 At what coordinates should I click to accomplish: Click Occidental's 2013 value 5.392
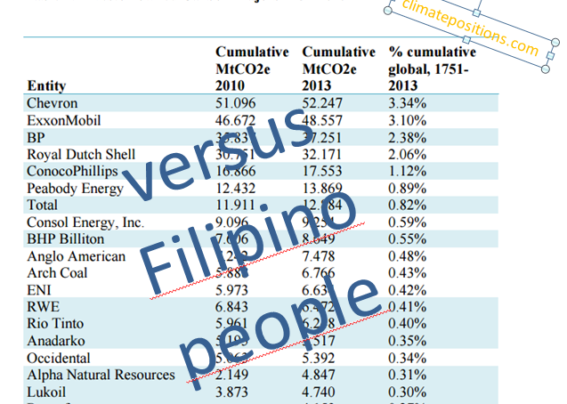319,358
